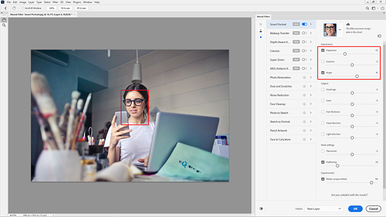The width and height of the screenshot is (386, 217).
Task: Click the Photoshop app icon
Action: click(x=3, y=2)
